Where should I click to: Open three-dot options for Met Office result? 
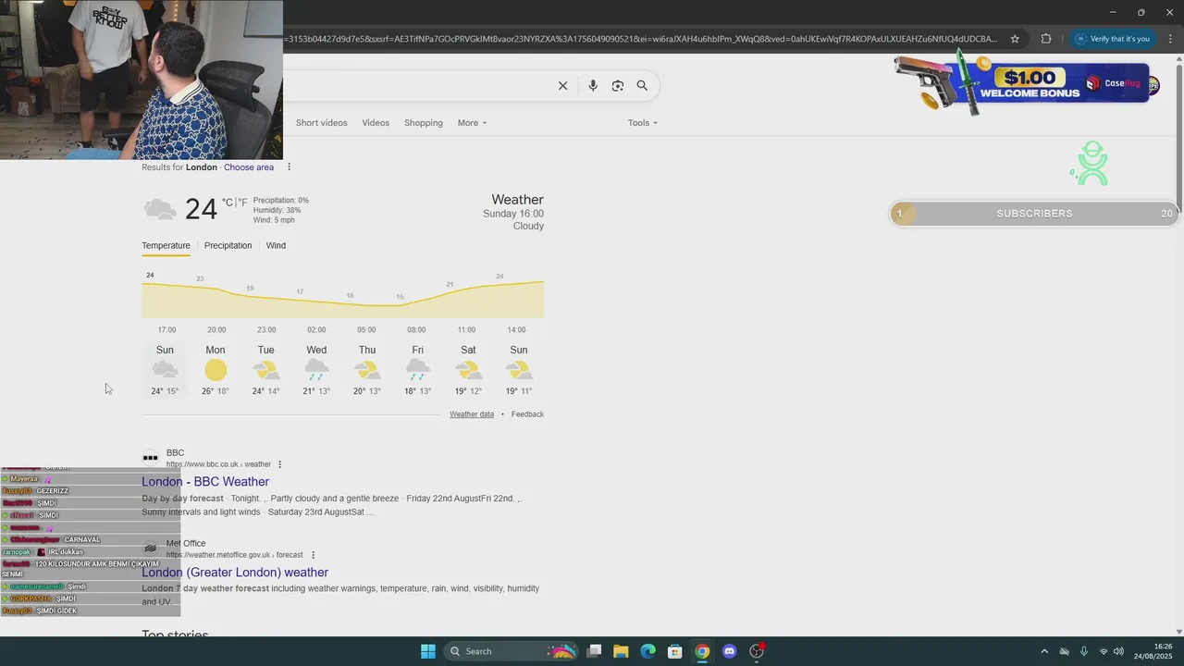313,555
